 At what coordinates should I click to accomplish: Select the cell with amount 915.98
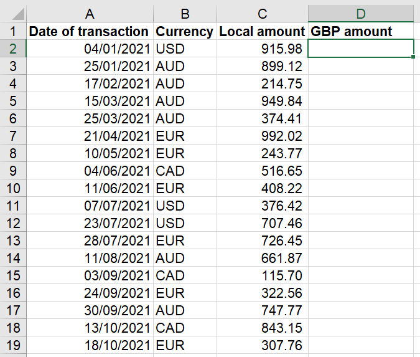[x=262, y=49]
